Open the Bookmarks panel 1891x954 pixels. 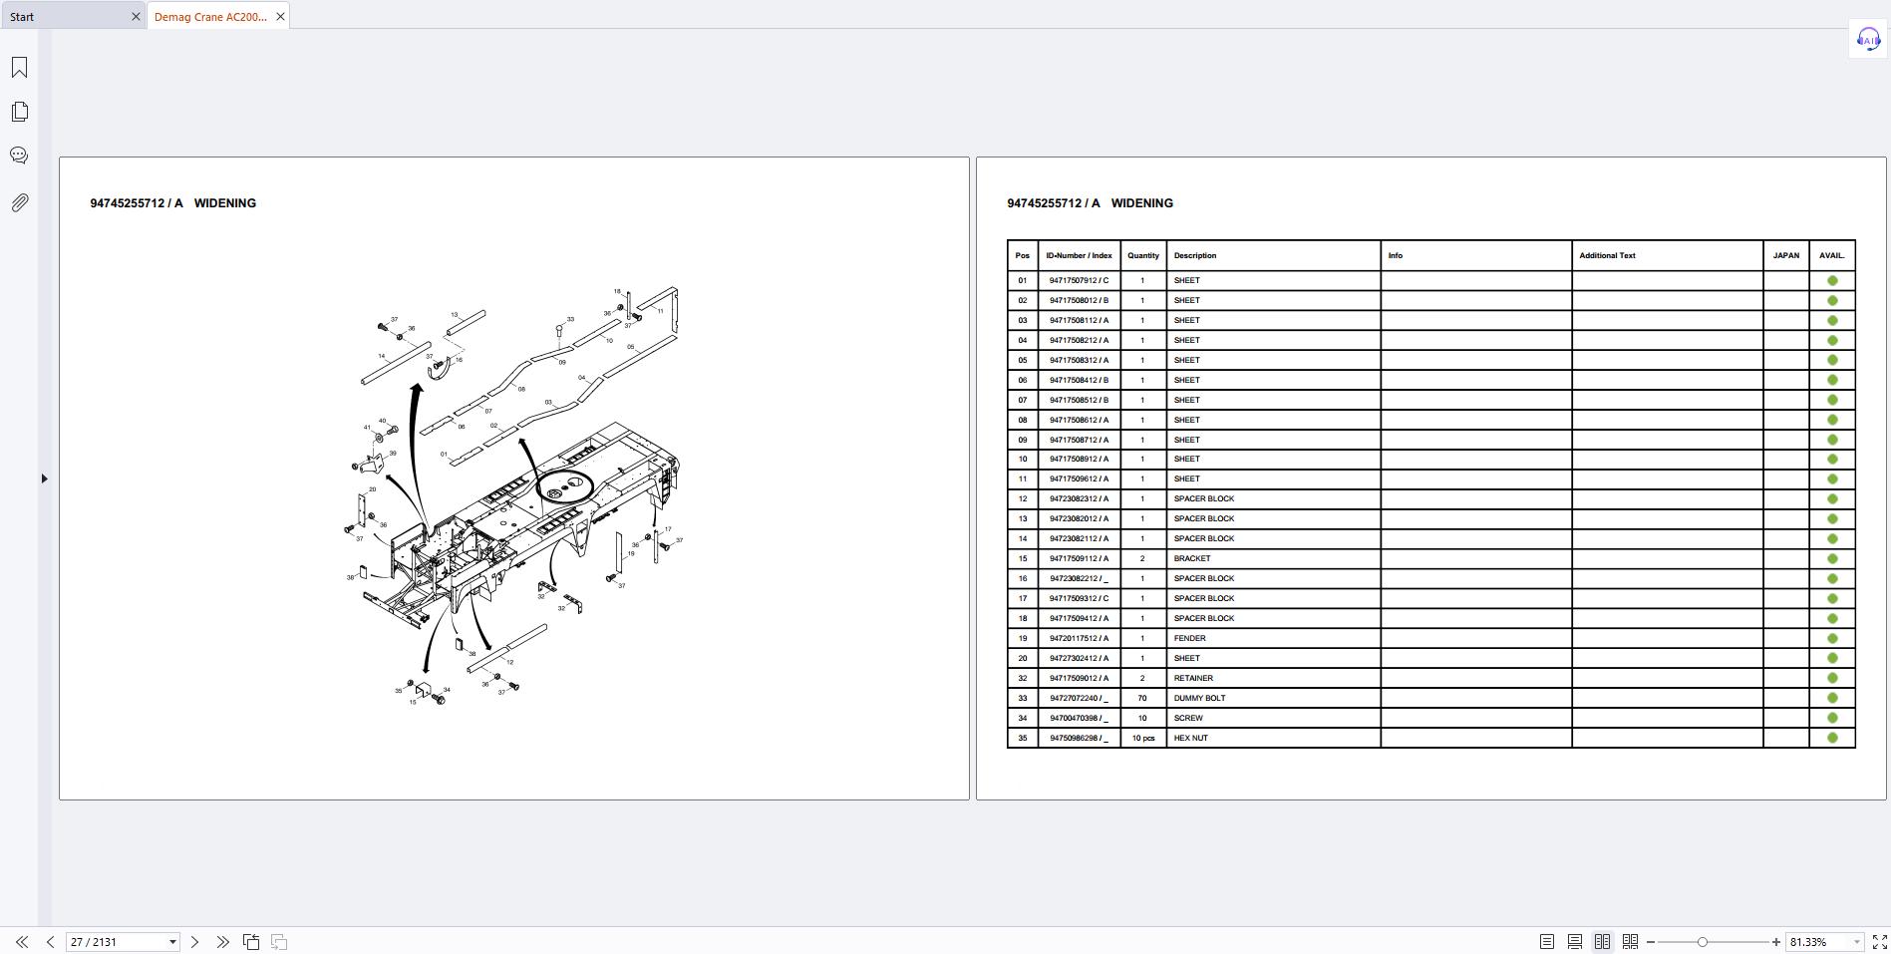point(19,67)
